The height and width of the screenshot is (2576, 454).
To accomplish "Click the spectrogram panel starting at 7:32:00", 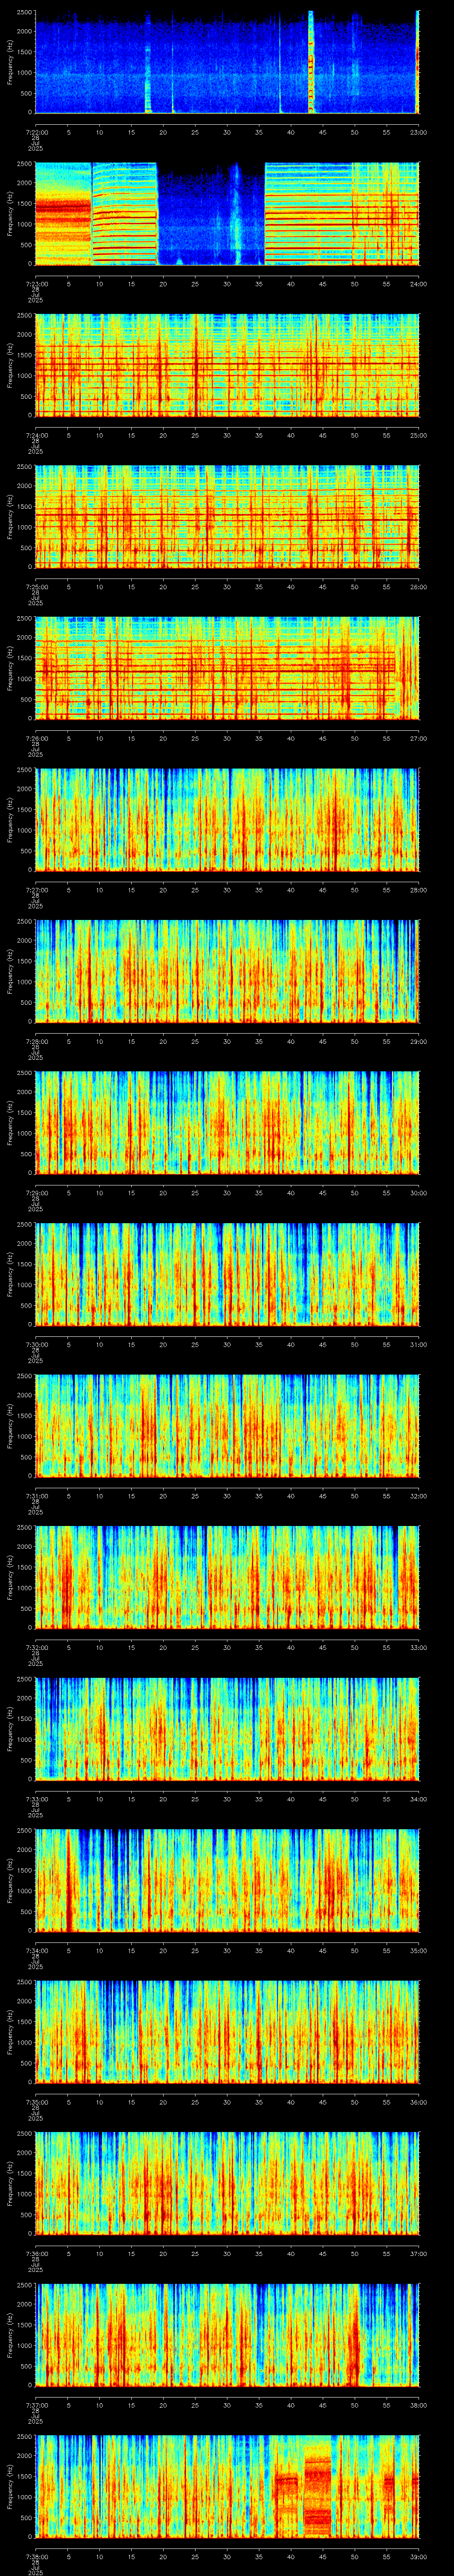I will coord(227,1577).
